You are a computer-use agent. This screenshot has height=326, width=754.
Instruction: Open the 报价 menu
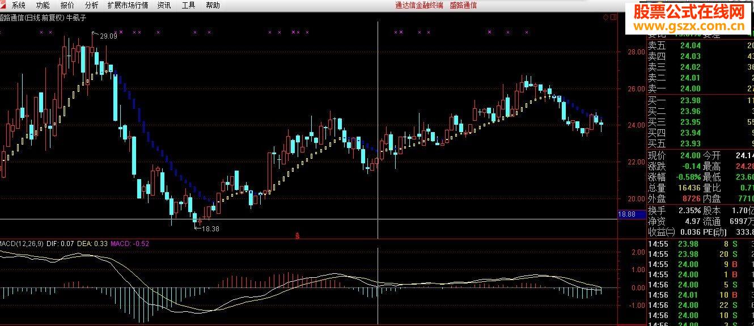67,5
